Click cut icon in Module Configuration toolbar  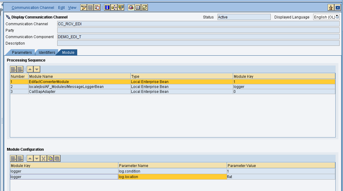[x=43, y=158]
